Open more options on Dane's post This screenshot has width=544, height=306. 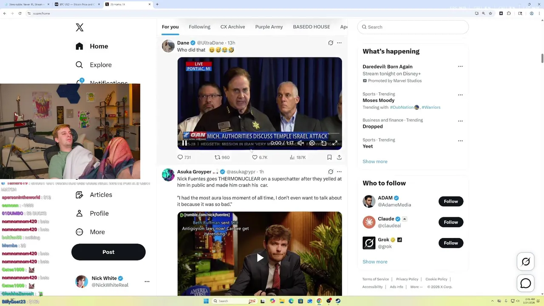pos(339,43)
